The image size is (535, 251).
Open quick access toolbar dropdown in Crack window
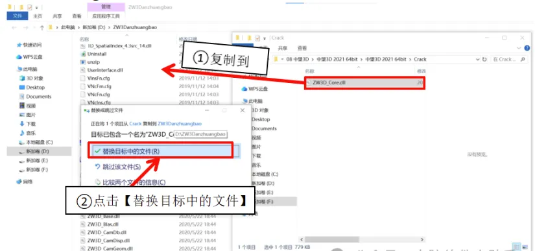[265, 38]
